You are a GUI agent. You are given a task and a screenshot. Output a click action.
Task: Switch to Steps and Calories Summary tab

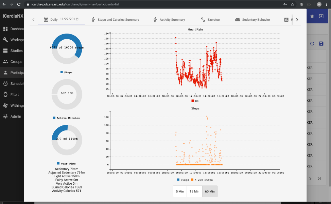tap(115, 20)
